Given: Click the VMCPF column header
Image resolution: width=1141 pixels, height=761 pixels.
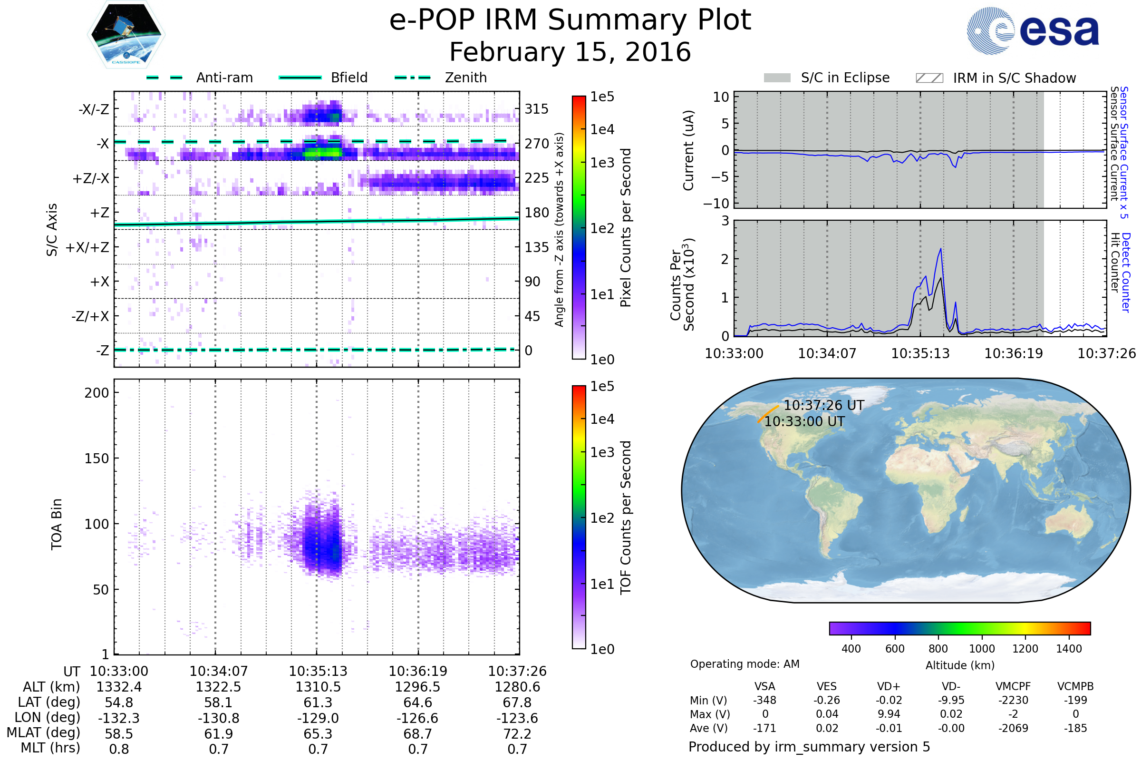Looking at the screenshot, I should (x=1013, y=686).
